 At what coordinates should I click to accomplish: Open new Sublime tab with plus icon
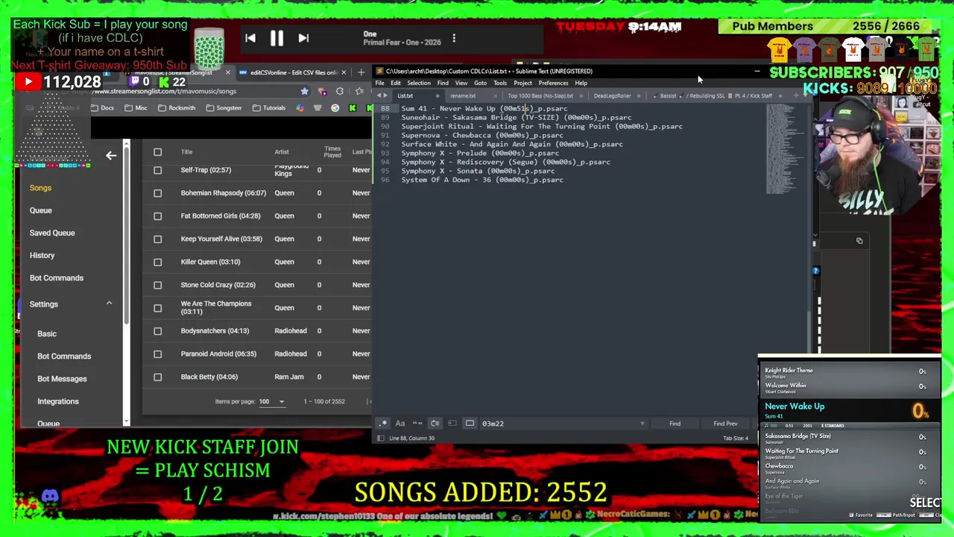point(795,95)
